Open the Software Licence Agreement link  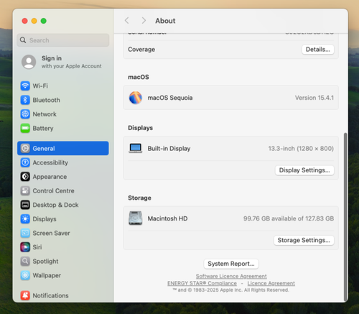point(231,276)
